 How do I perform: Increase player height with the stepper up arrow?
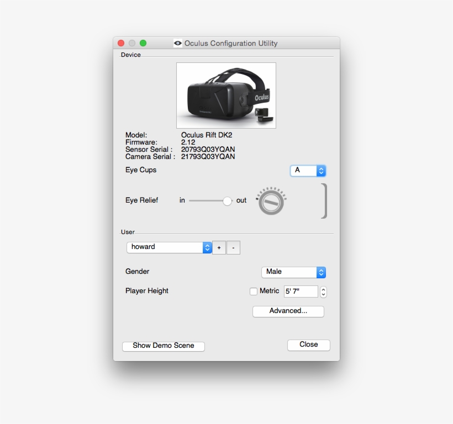click(x=324, y=289)
